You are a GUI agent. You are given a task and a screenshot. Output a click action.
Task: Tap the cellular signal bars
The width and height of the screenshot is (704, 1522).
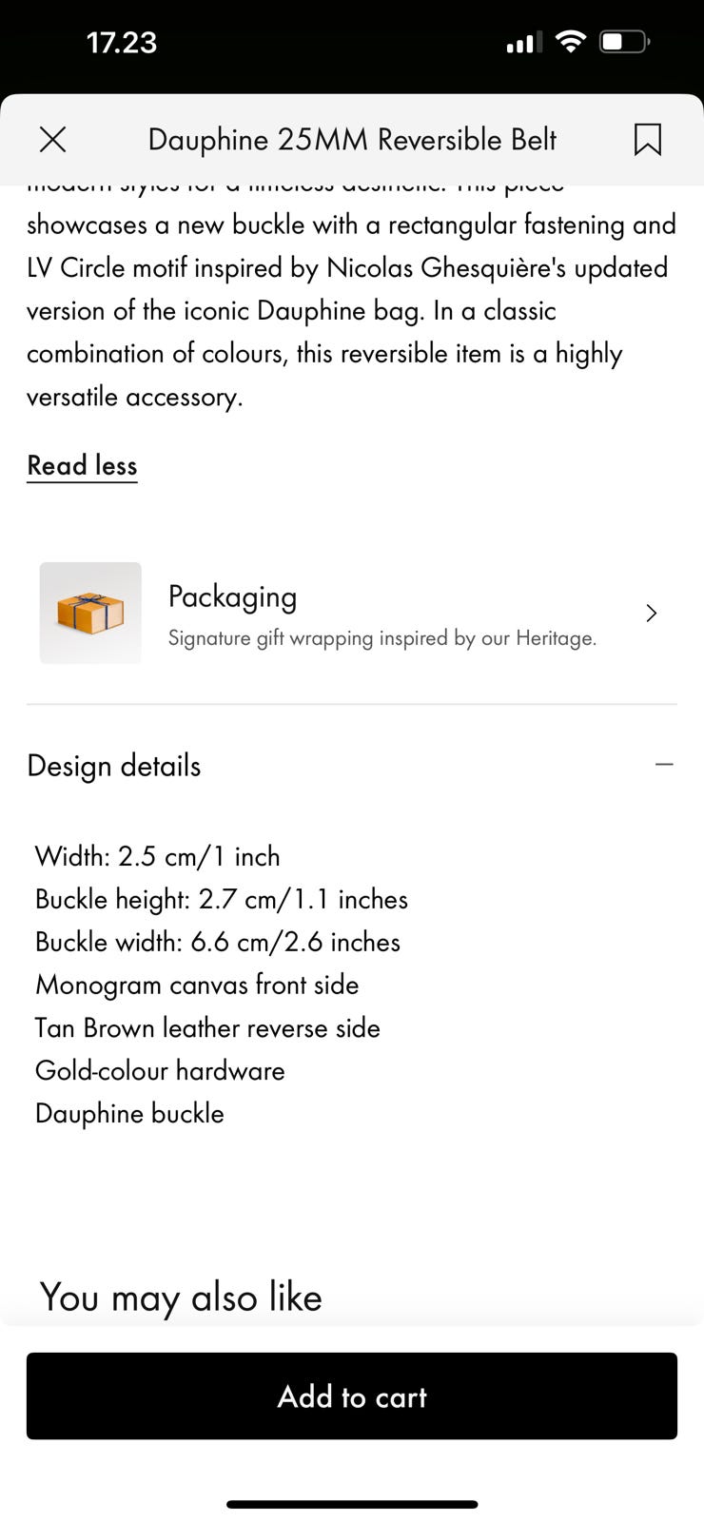524,42
